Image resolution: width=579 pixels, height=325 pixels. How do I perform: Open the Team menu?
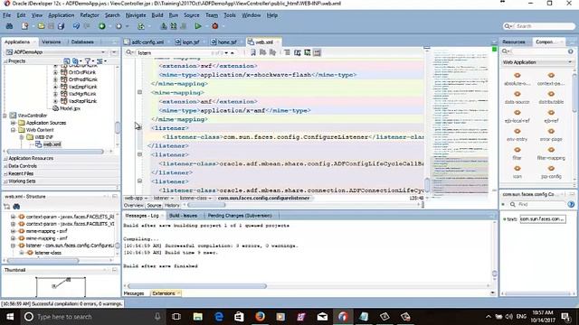(x=212, y=15)
